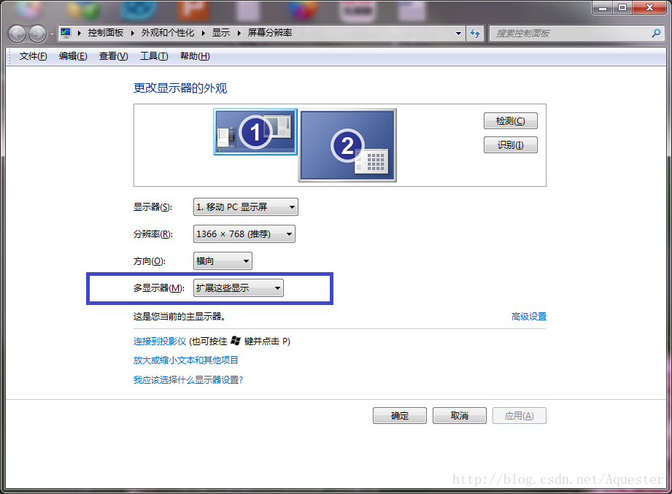Select monitor 2 thumbnail

(x=347, y=145)
